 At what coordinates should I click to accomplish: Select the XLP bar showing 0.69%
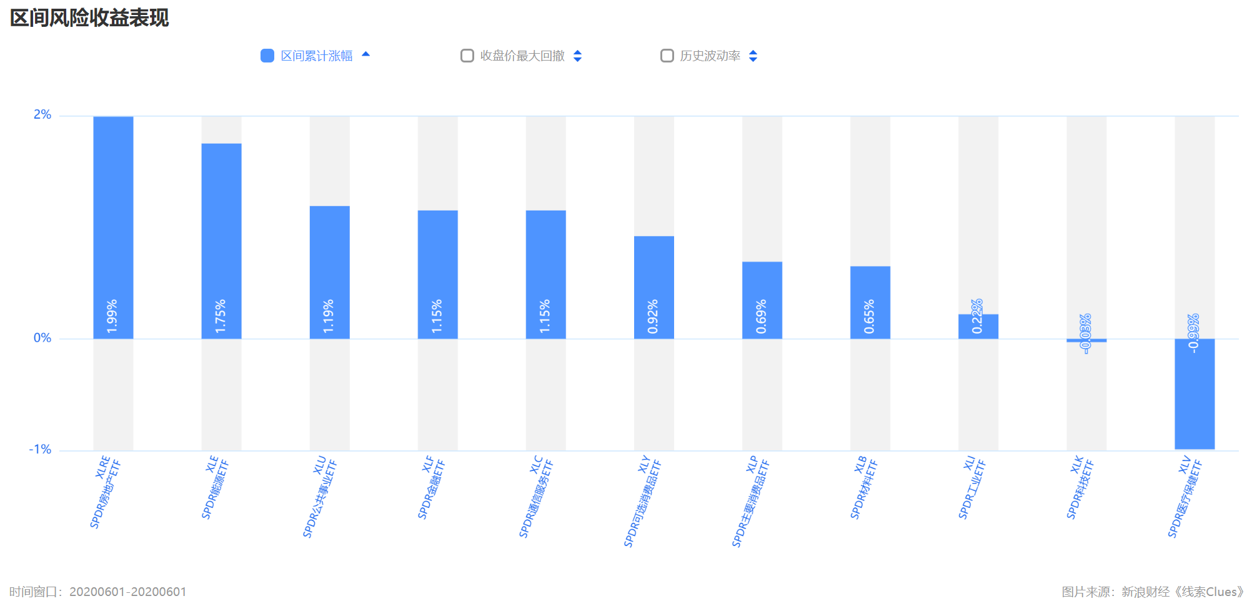click(x=762, y=301)
